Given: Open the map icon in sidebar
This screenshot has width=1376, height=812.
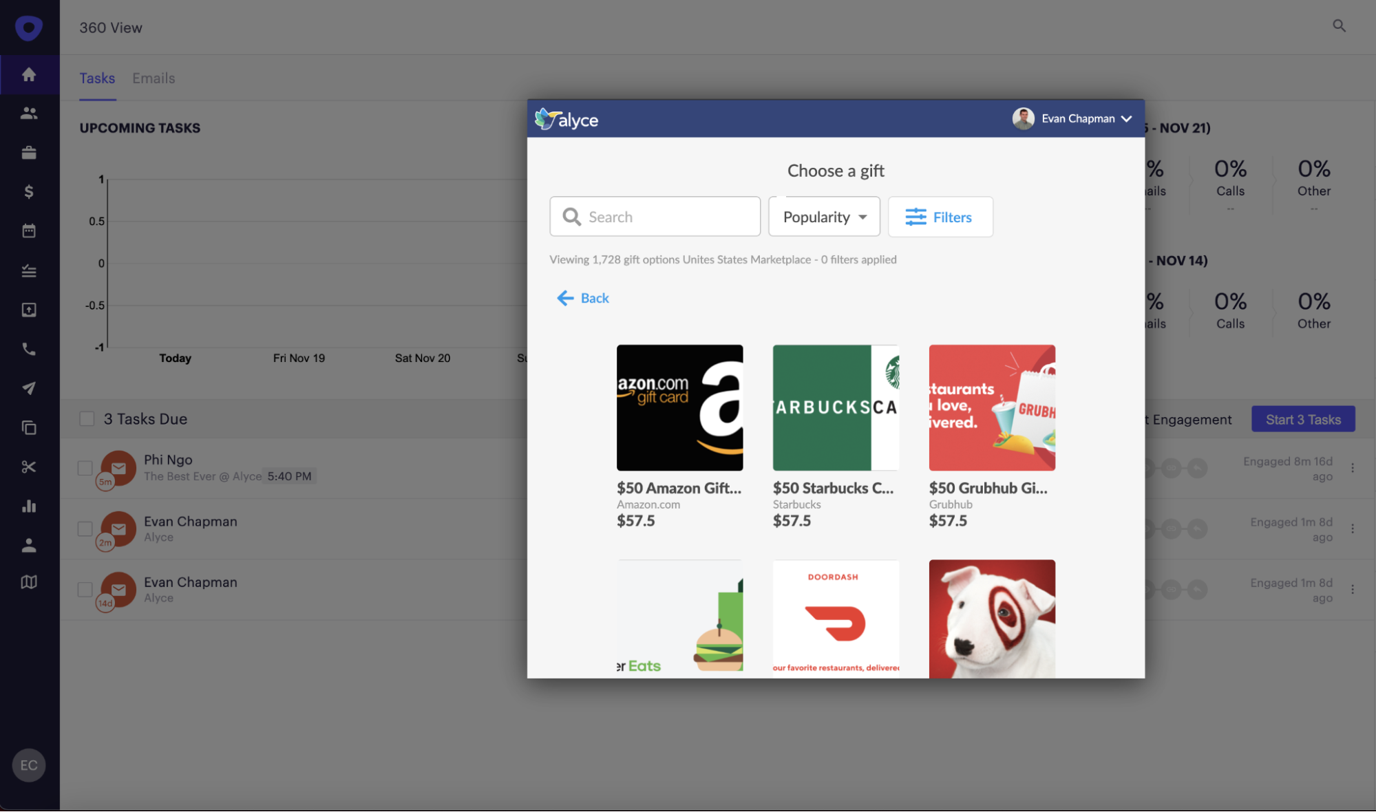Looking at the screenshot, I should [x=29, y=582].
